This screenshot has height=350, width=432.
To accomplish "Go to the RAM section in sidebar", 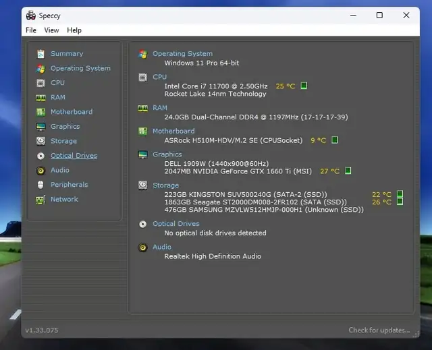I will coord(58,97).
